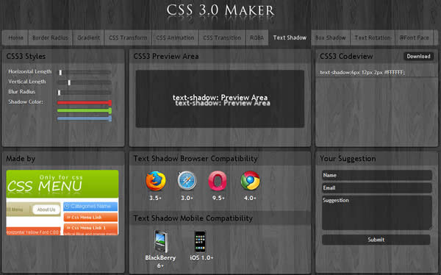Focus the Email input field
The image size is (441, 275).
click(x=377, y=187)
